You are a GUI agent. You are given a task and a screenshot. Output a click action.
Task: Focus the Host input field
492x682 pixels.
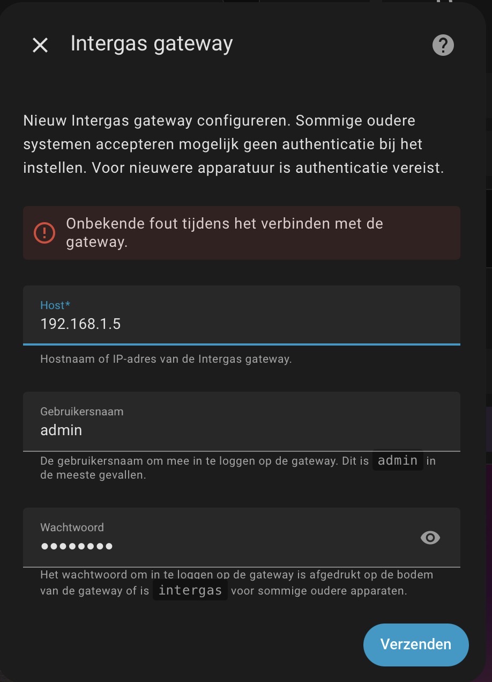(x=242, y=315)
